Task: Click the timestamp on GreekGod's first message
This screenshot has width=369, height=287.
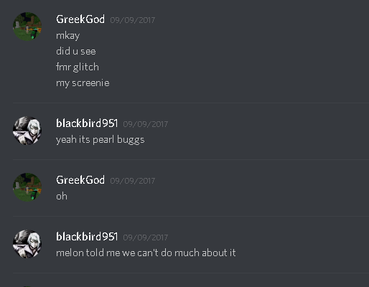Action: click(133, 20)
